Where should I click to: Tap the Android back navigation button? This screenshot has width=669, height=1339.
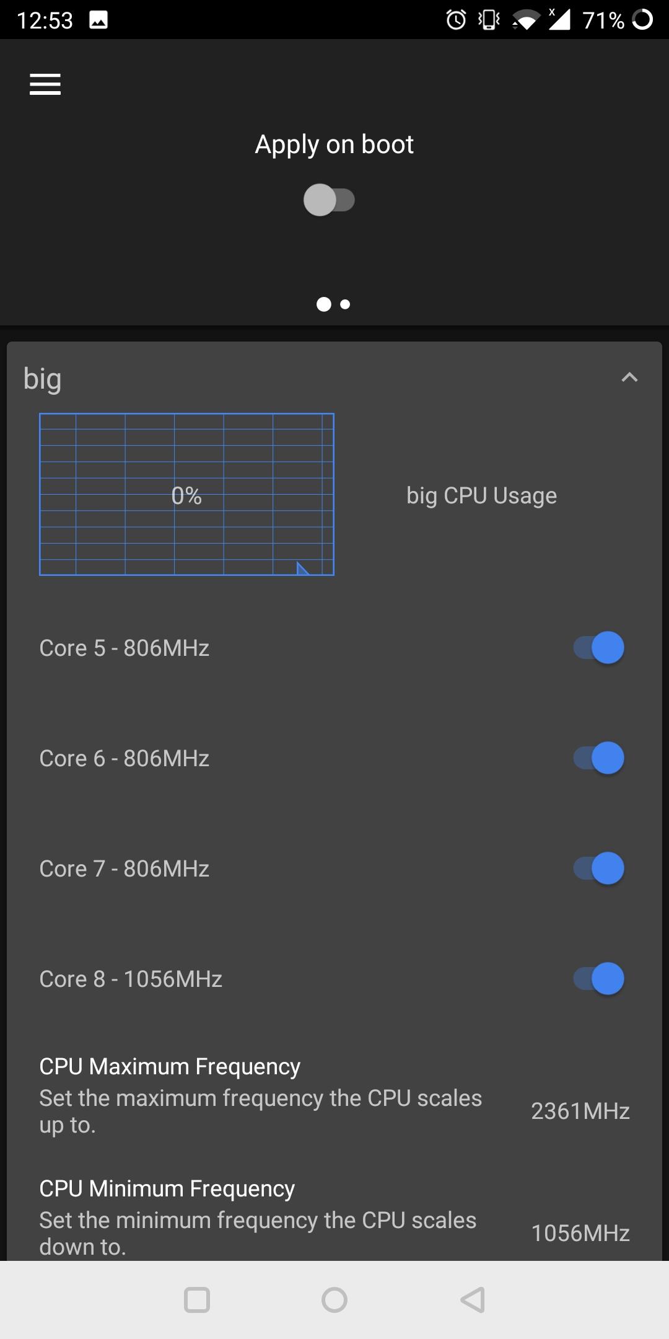click(x=473, y=1299)
